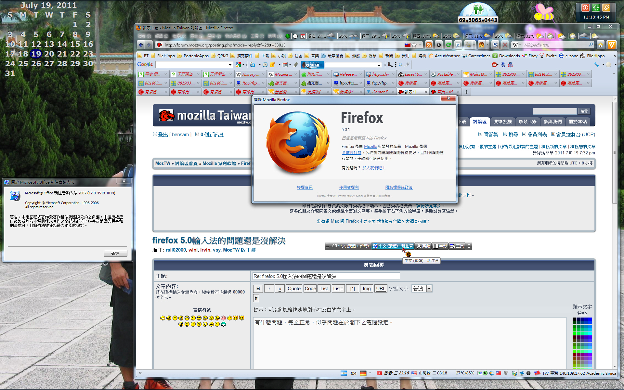Viewport: 624px width, 390px height.
Task: Go to the home page icon
Action: pyautogui.click(x=601, y=45)
